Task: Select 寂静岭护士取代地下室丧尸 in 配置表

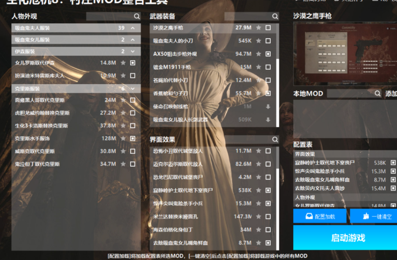Action: [325, 163]
